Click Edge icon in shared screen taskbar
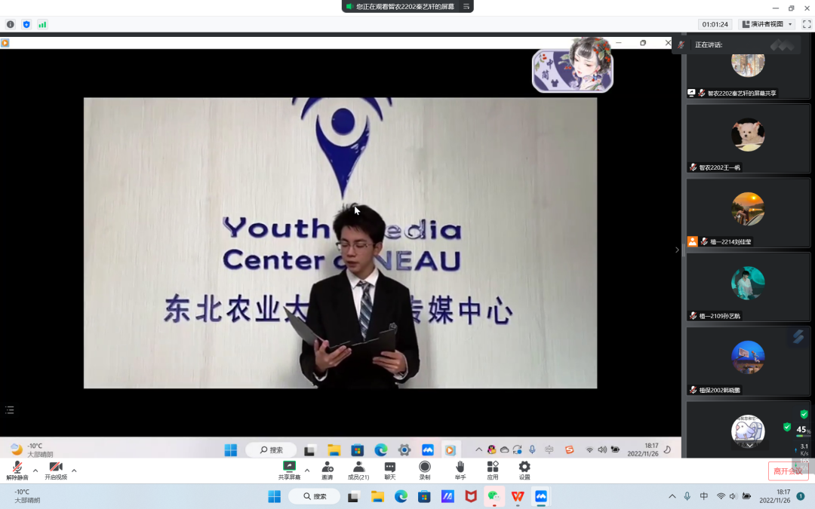 pos(381,449)
